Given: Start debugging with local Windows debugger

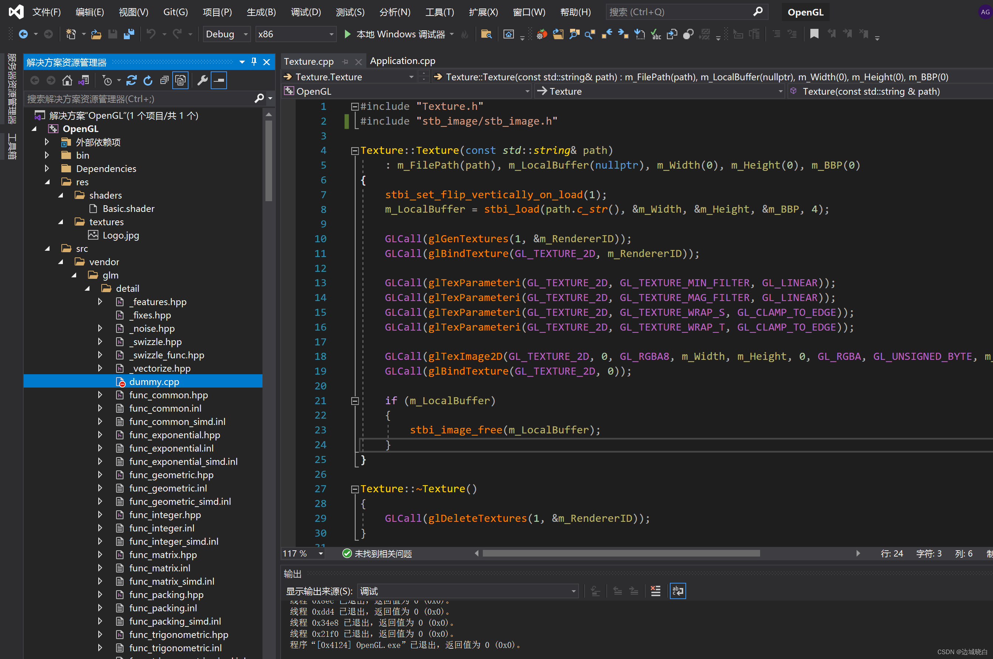Looking at the screenshot, I should [348, 34].
